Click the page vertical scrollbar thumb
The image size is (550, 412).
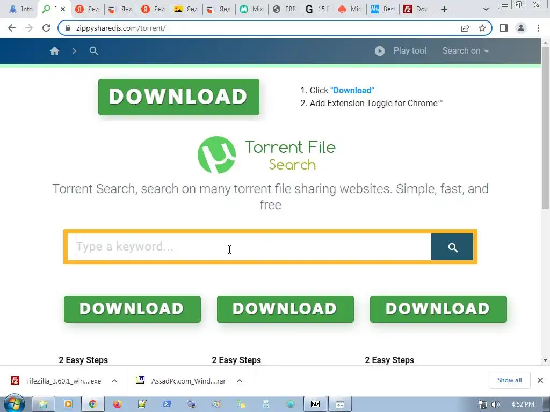(546, 128)
